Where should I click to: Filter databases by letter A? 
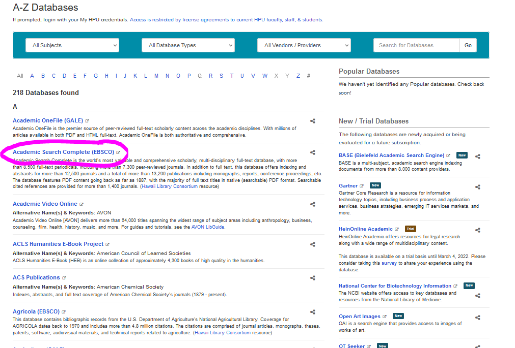pos(32,76)
